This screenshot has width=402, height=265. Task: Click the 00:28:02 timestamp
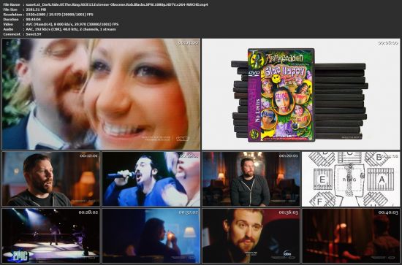tap(88, 212)
